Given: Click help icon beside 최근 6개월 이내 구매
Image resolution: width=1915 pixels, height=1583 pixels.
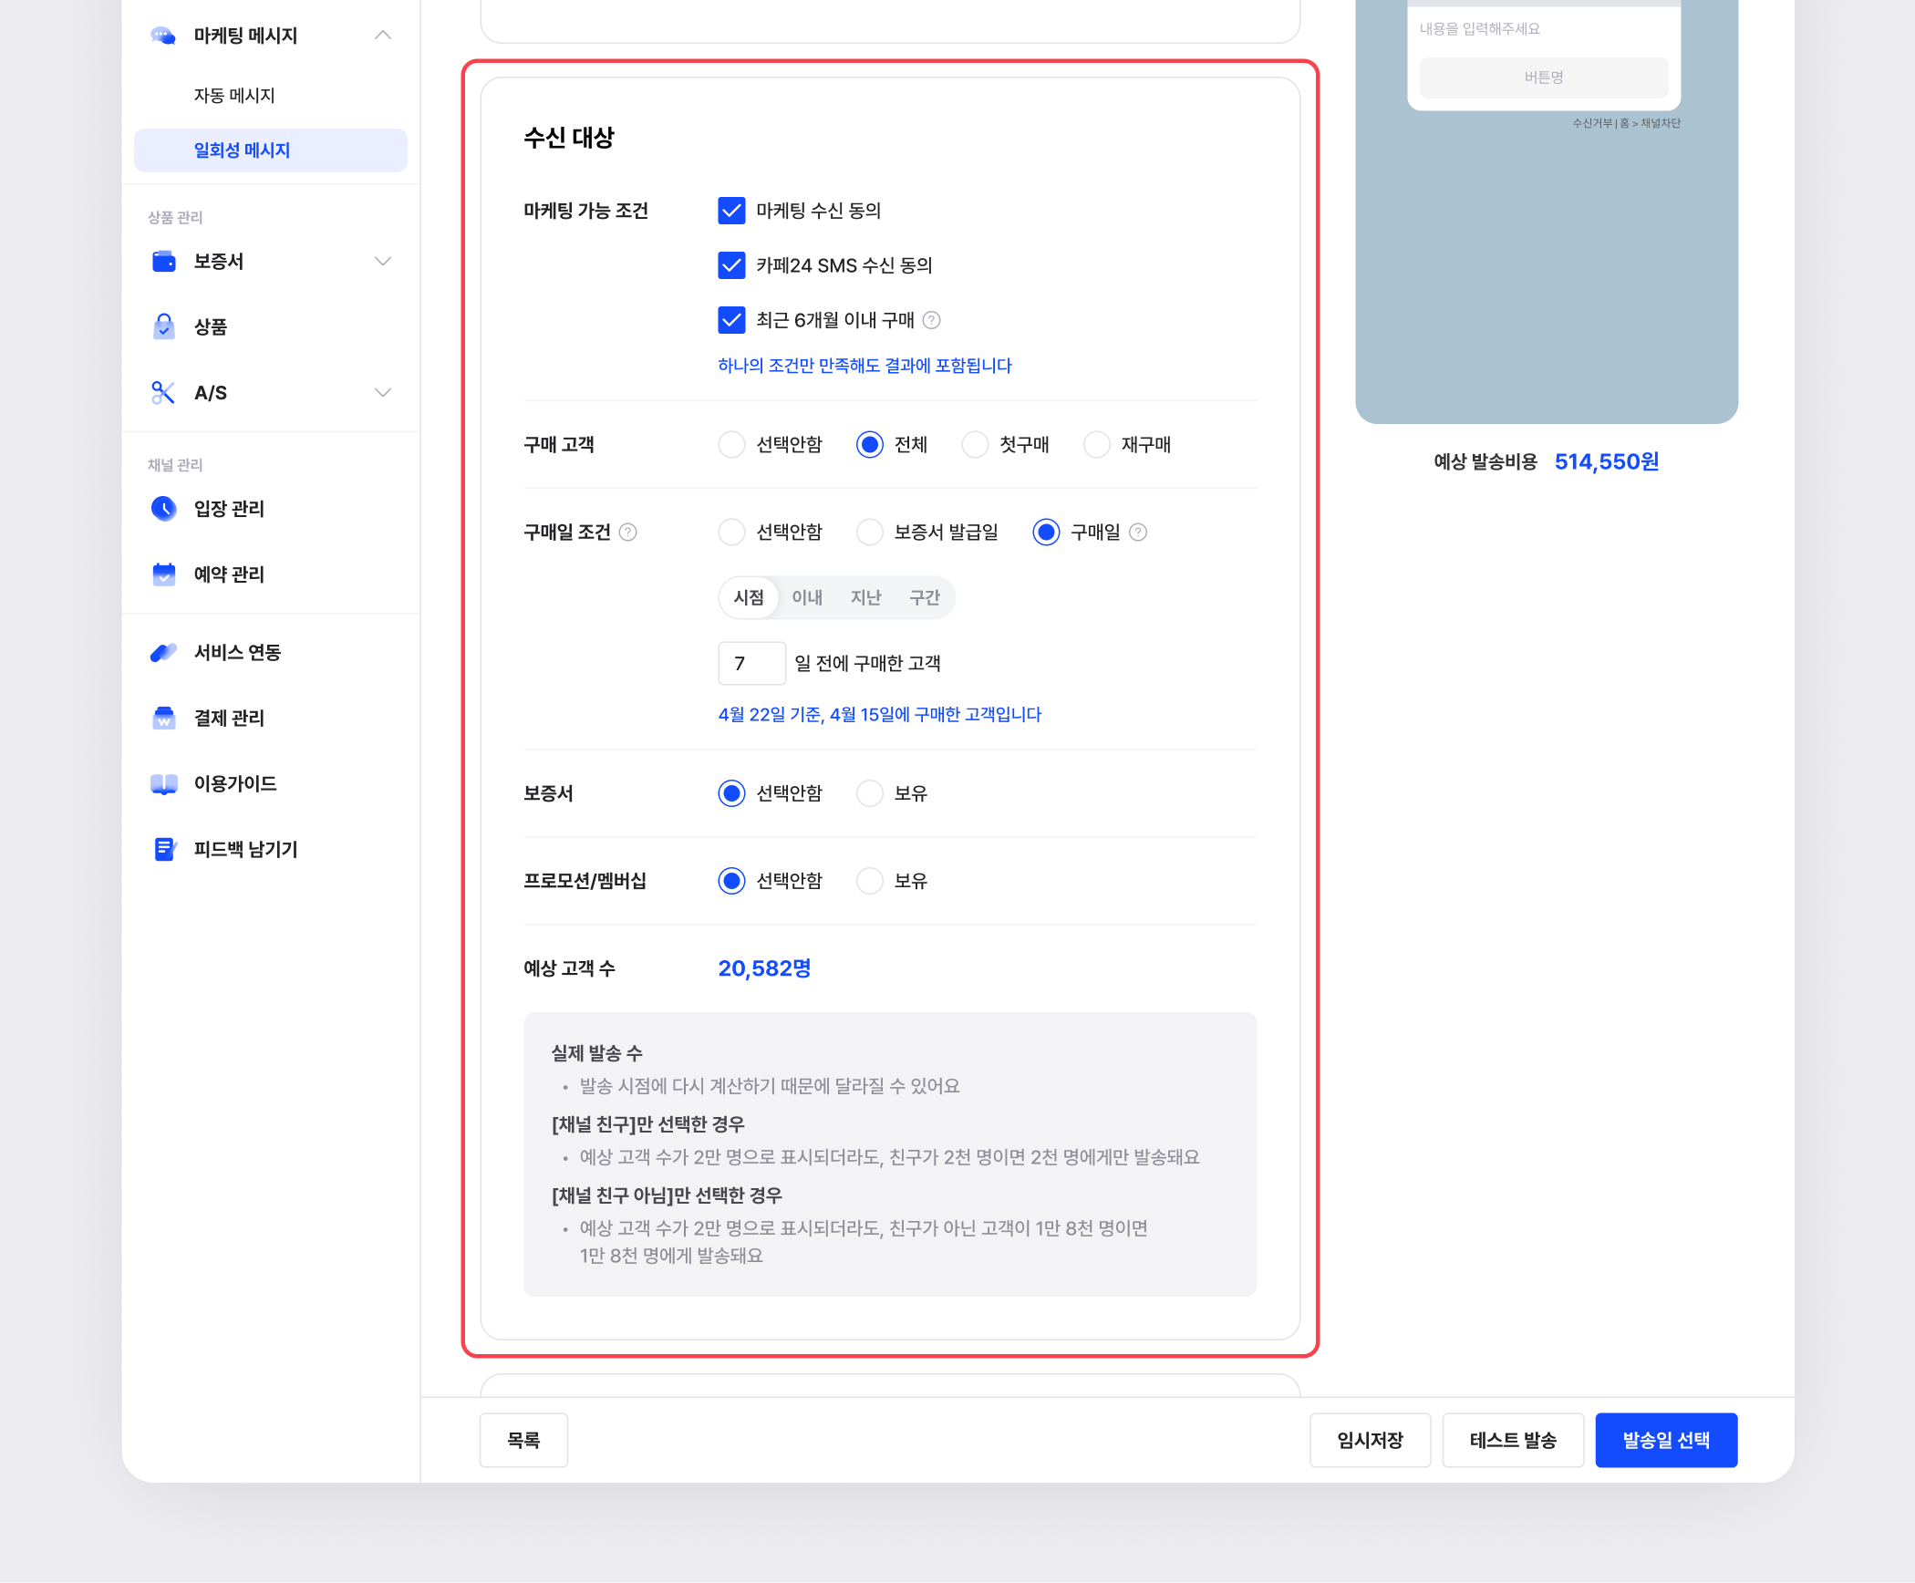Looking at the screenshot, I should click(x=931, y=320).
